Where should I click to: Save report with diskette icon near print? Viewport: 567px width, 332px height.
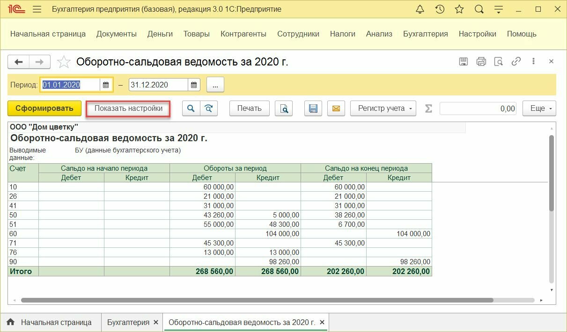pos(463,61)
